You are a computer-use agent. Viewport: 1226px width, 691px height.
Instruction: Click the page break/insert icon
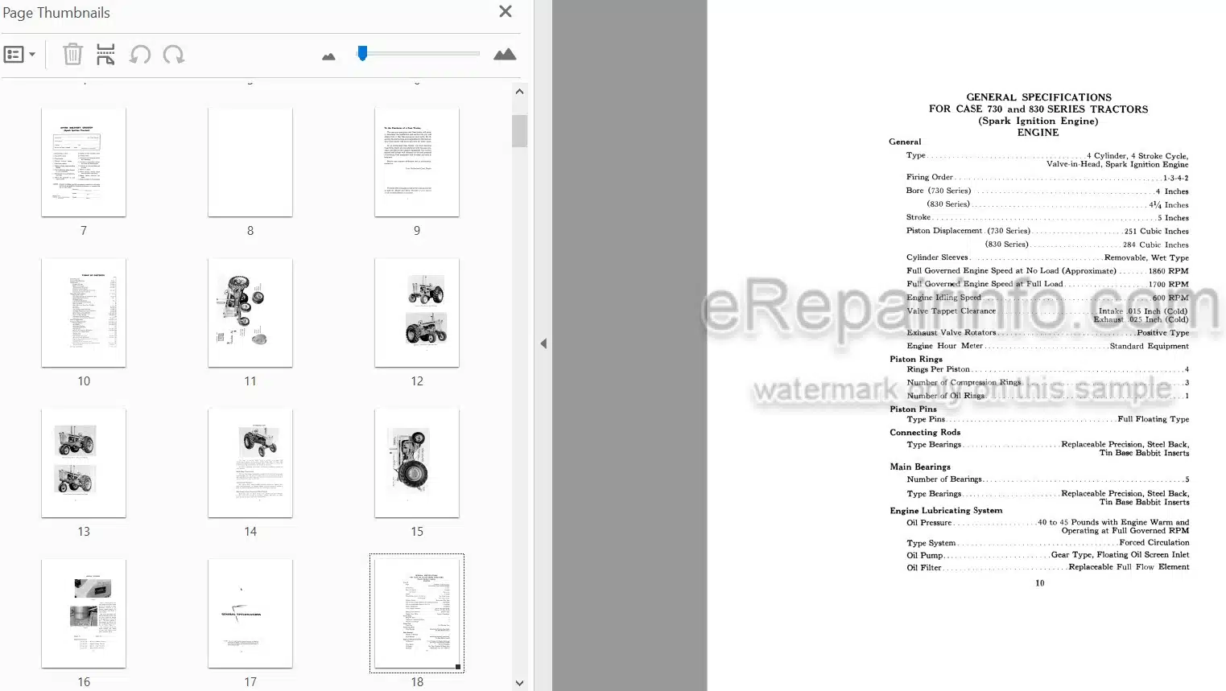[105, 55]
